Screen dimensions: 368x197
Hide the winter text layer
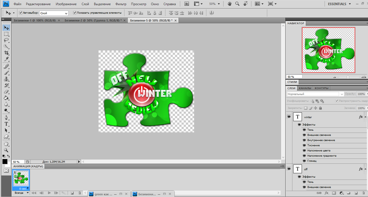(289, 117)
